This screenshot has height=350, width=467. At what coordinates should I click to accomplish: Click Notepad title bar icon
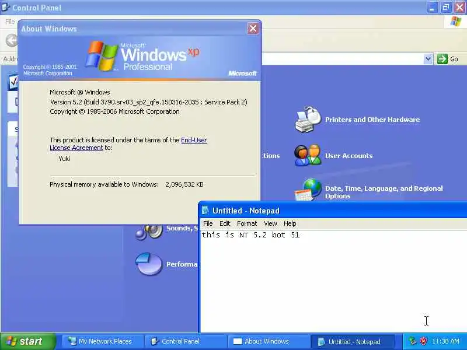(x=205, y=211)
